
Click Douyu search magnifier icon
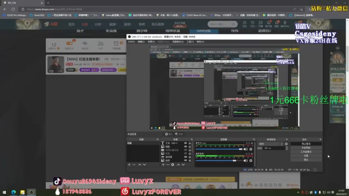tap(233, 24)
